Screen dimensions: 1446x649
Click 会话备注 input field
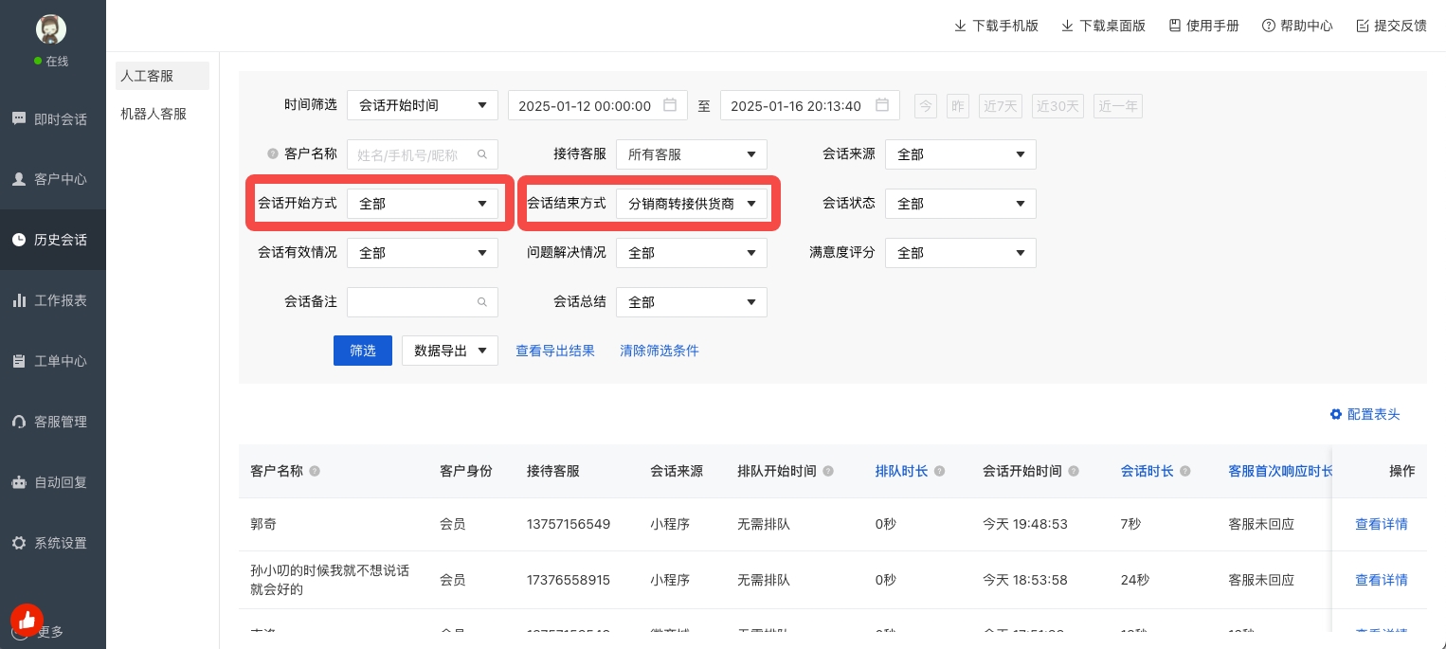coord(423,302)
